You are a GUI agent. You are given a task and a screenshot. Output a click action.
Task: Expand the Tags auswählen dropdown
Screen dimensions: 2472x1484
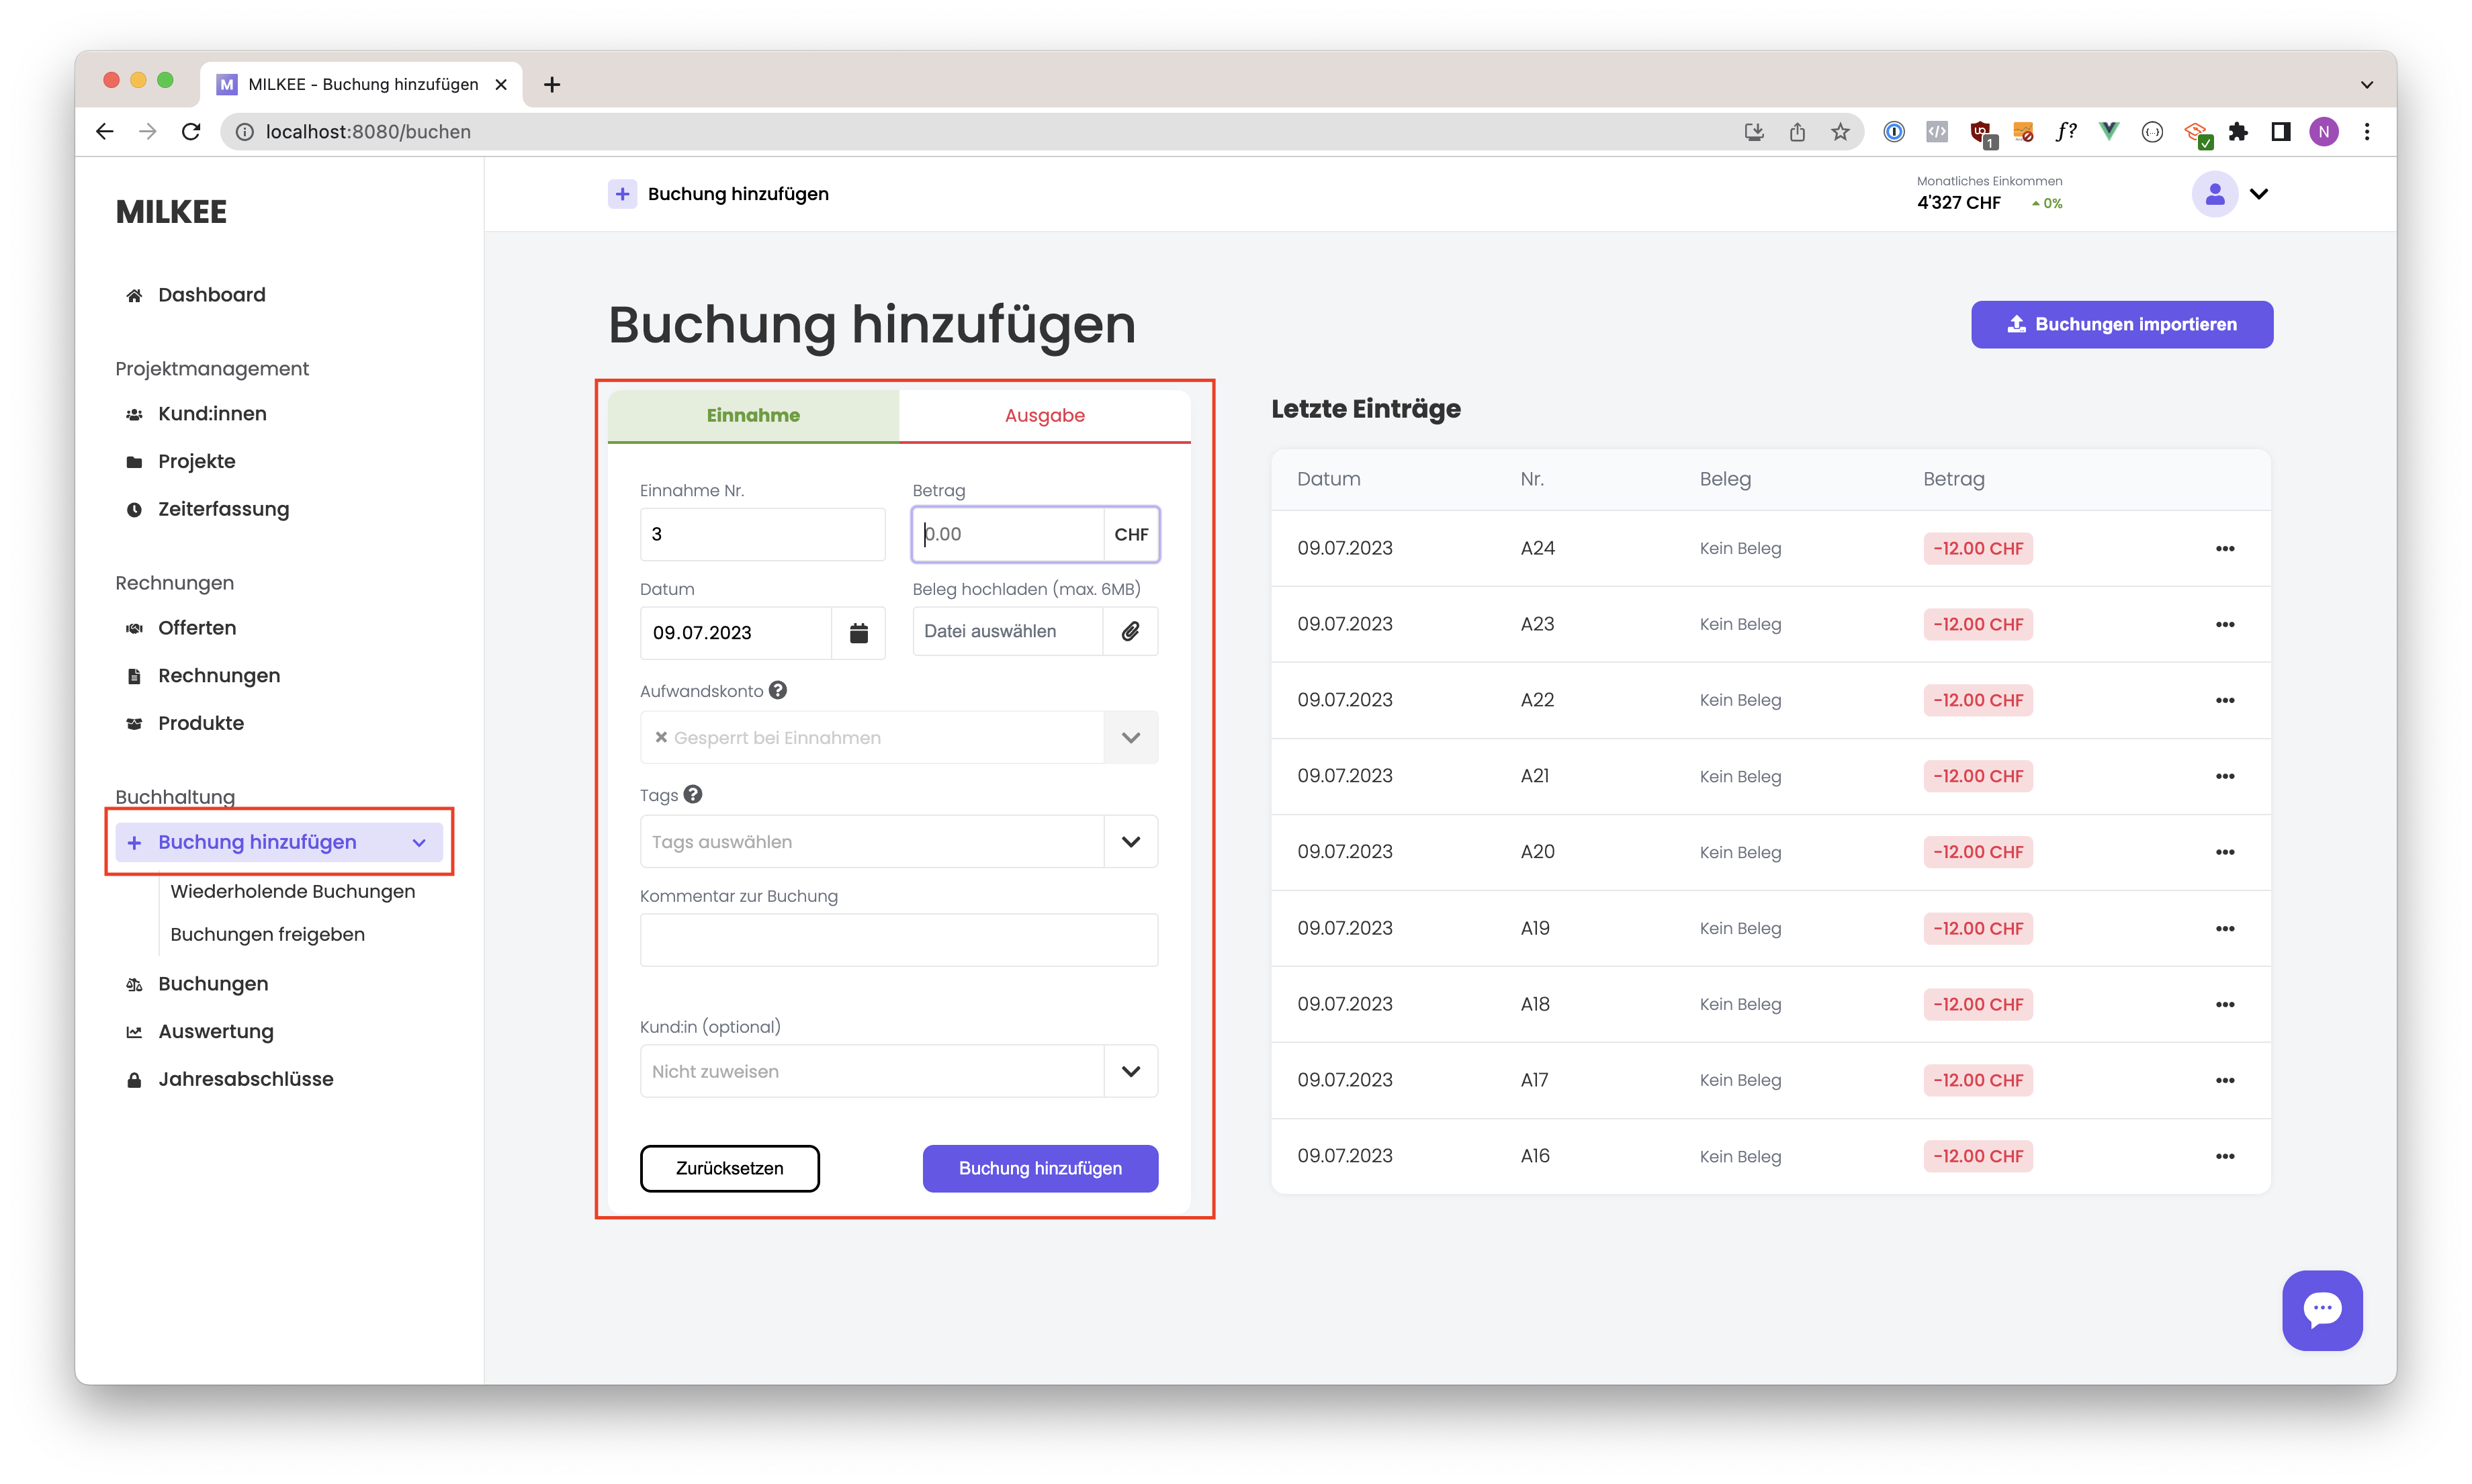(1131, 842)
